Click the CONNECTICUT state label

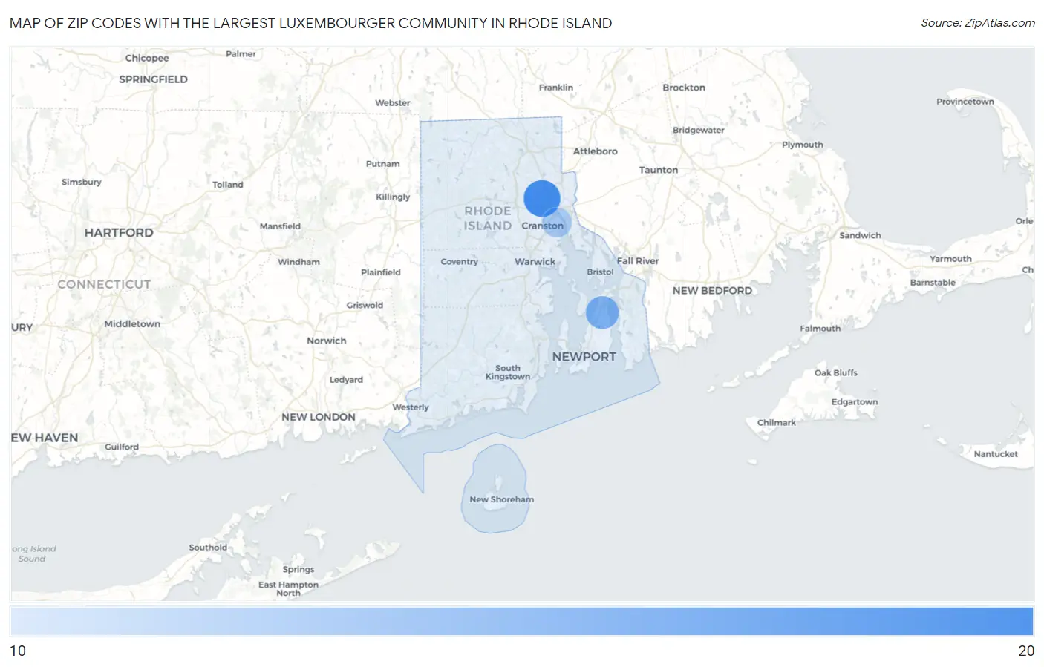104,285
